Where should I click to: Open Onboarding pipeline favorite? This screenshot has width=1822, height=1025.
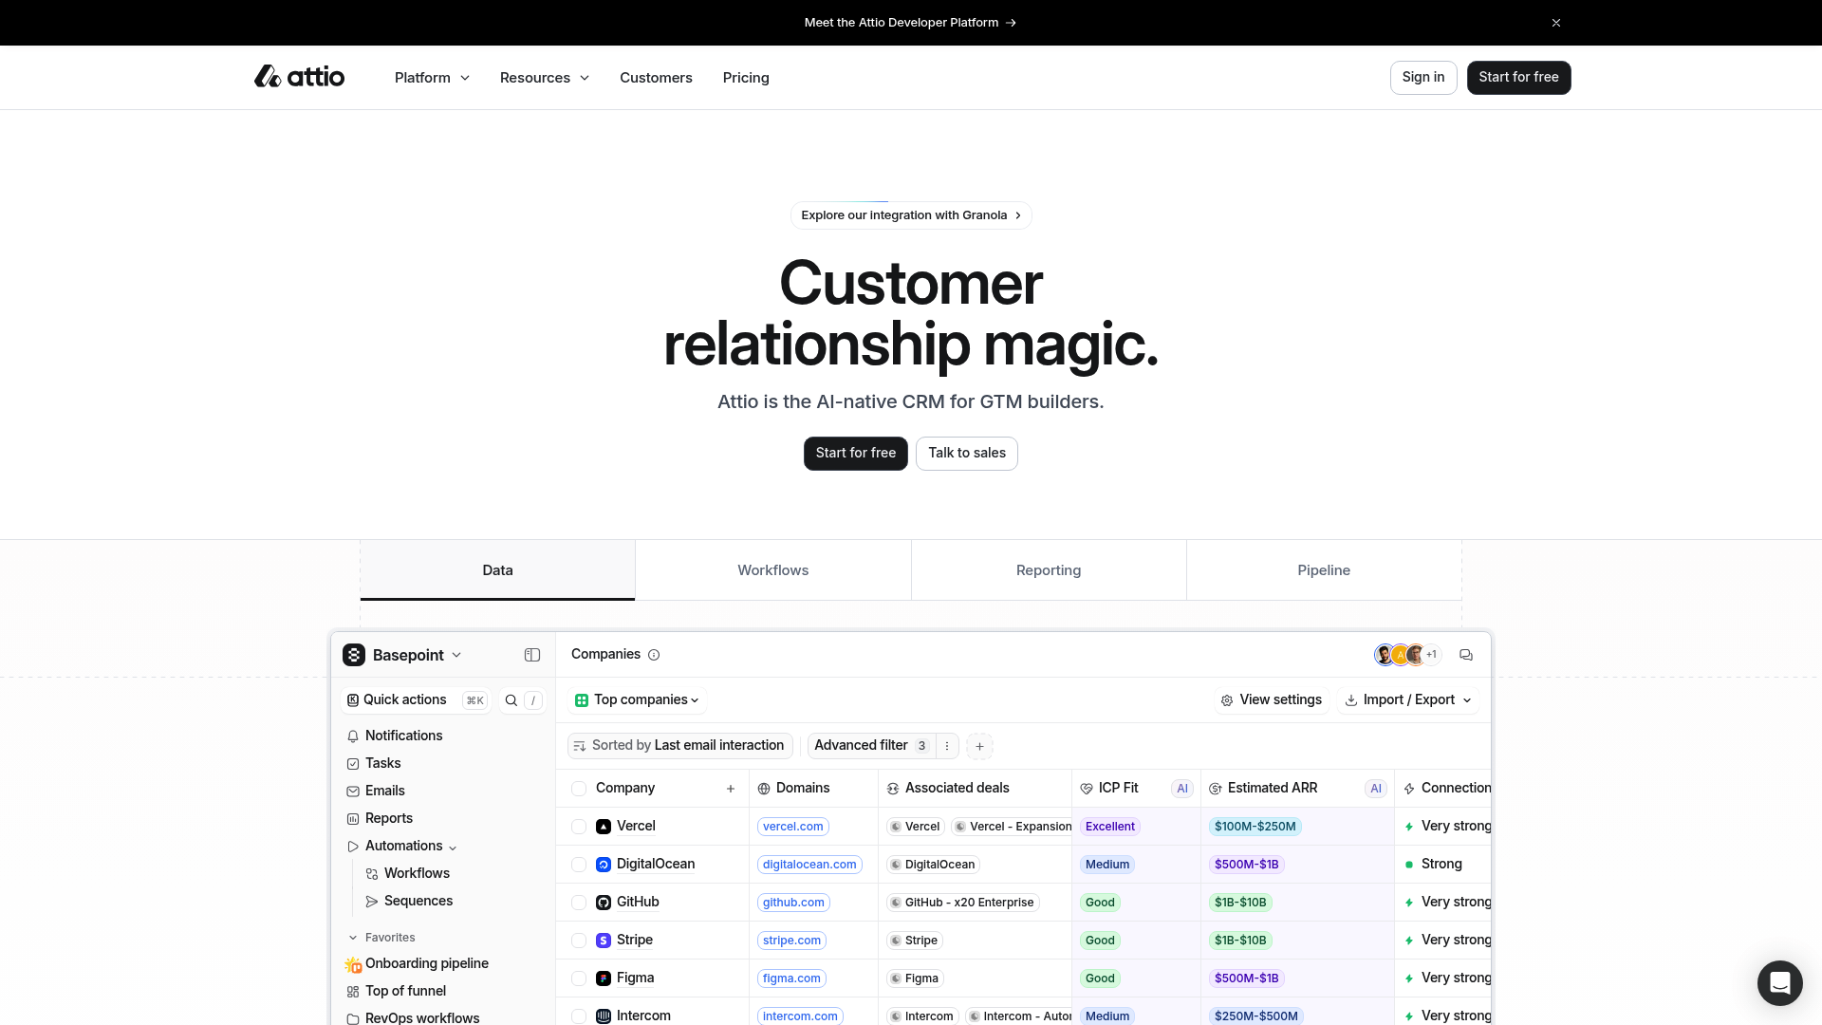pos(418,963)
